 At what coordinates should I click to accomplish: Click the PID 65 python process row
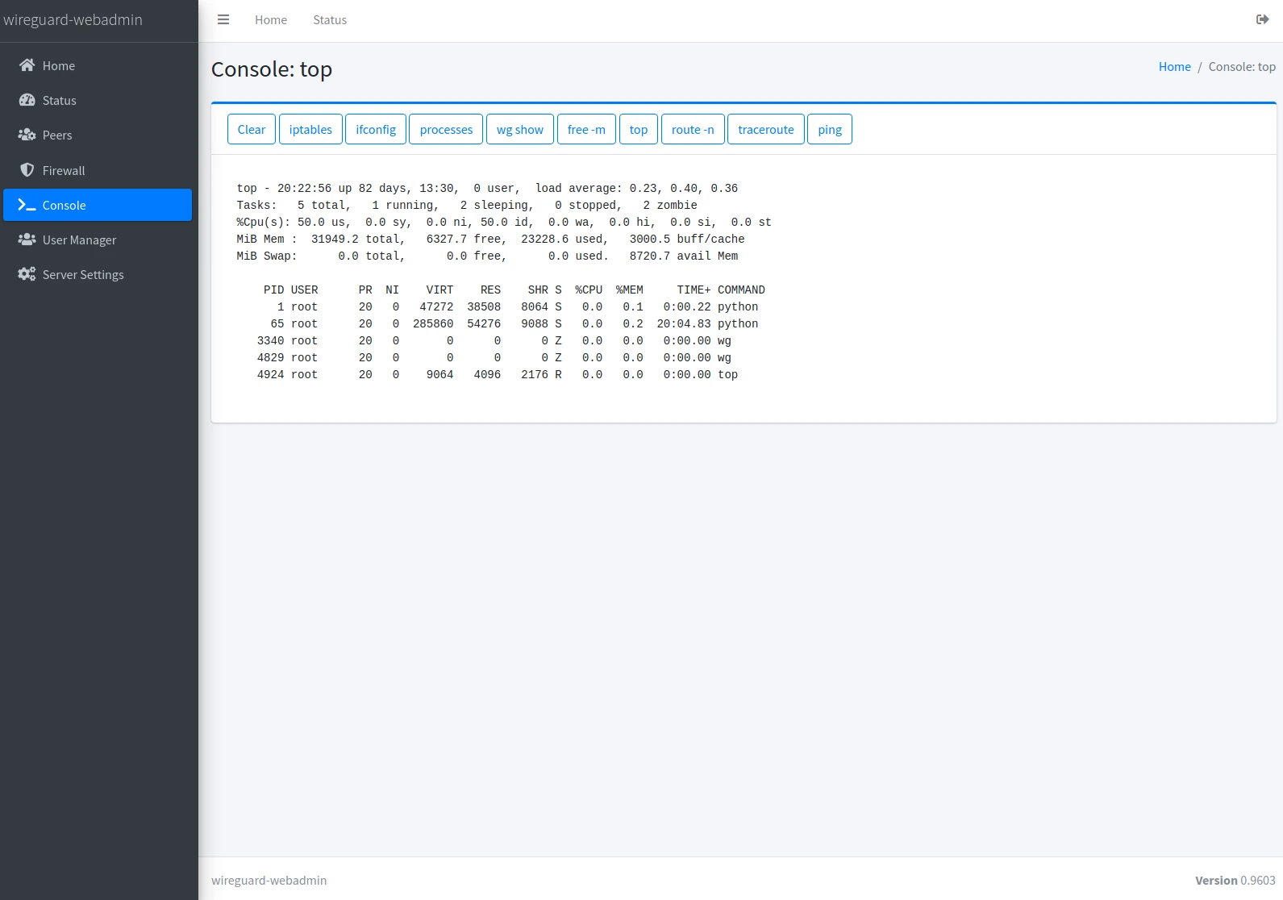[514, 323]
